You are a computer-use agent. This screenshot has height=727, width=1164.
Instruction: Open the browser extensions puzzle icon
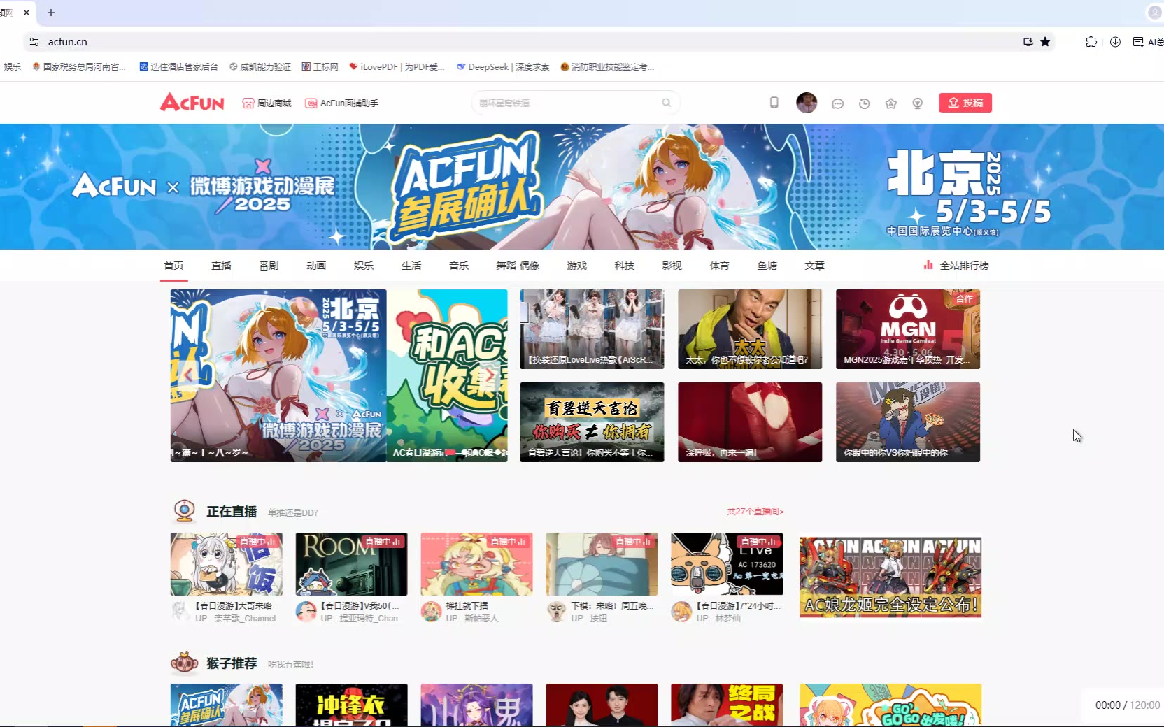tap(1091, 42)
